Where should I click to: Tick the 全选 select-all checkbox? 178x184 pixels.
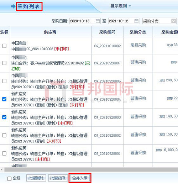[9, 179]
